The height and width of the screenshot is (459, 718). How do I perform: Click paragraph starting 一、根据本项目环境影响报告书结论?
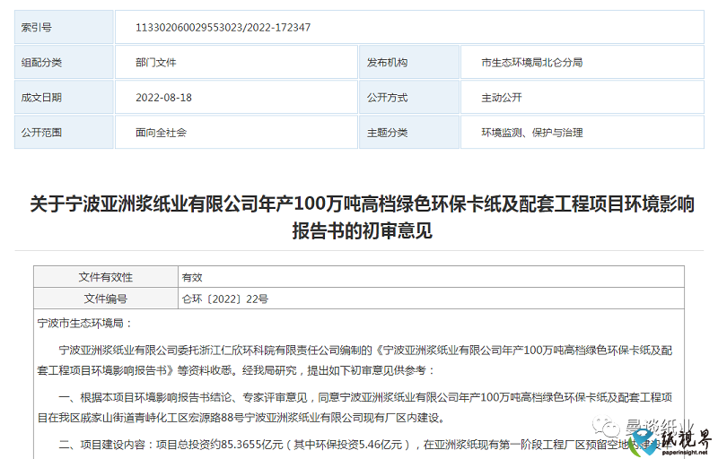tap(355, 407)
